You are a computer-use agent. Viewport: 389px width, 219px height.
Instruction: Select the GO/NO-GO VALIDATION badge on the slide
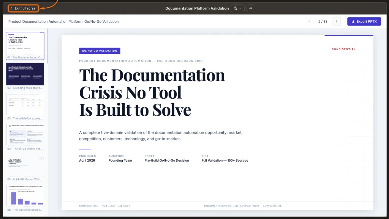coord(100,50)
